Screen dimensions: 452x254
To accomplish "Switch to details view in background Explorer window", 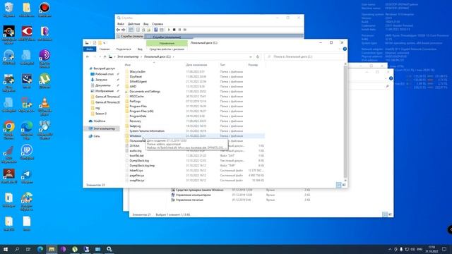I will coord(385,214).
